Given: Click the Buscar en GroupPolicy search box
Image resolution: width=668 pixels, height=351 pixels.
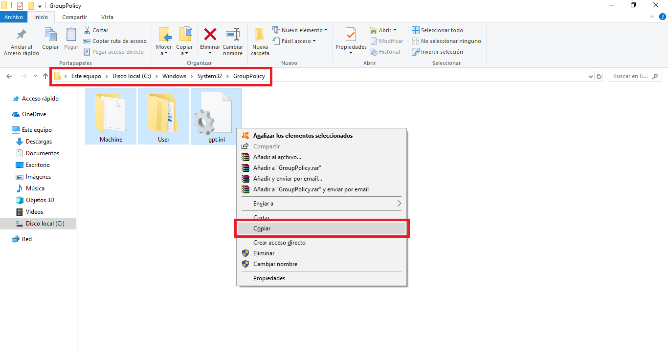Looking at the screenshot, I should pyautogui.click(x=635, y=76).
